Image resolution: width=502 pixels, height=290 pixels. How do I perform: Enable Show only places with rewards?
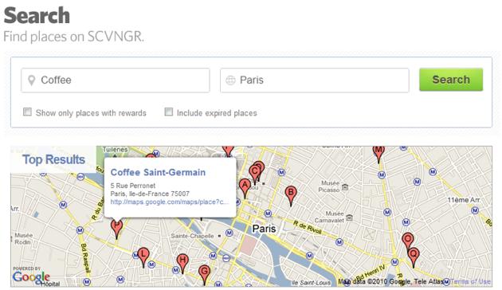[x=27, y=112]
